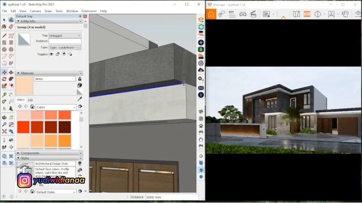The width and height of the screenshot is (362, 203).
Task: Select the arrow Select tool in SketchUp
Action: (x=4, y=20)
